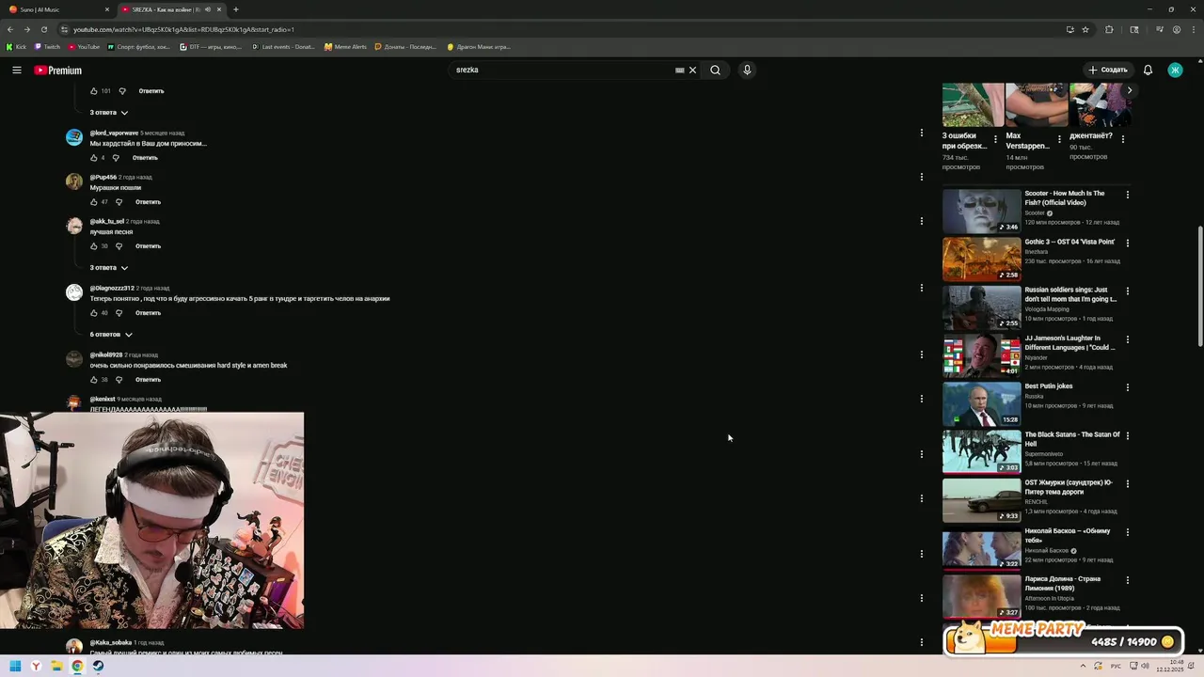
Task: Open @nikol8928 channel link
Action: (x=106, y=354)
